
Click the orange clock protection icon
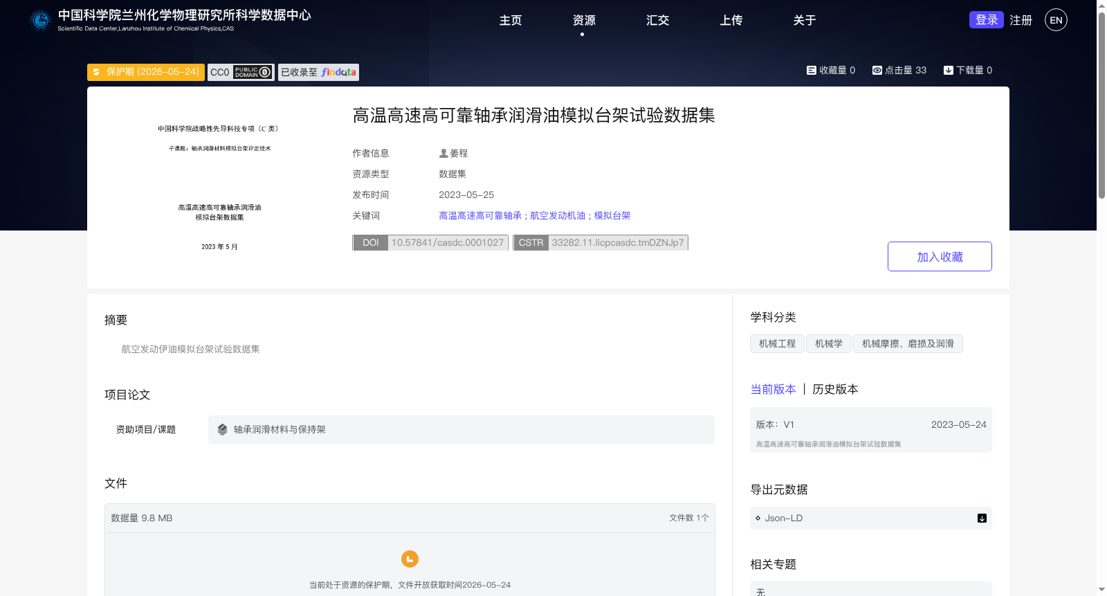click(410, 559)
